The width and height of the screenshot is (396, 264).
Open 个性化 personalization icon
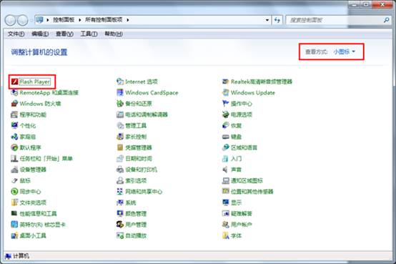pos(14,125)
